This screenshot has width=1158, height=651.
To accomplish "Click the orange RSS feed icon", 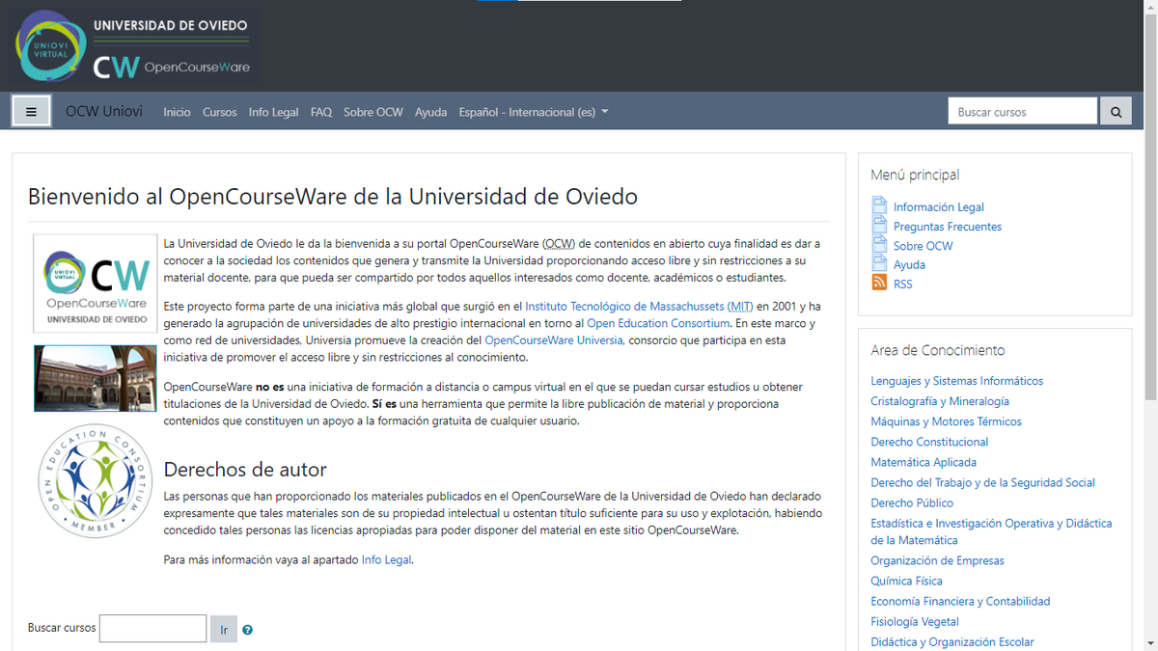I will (879, 283).
